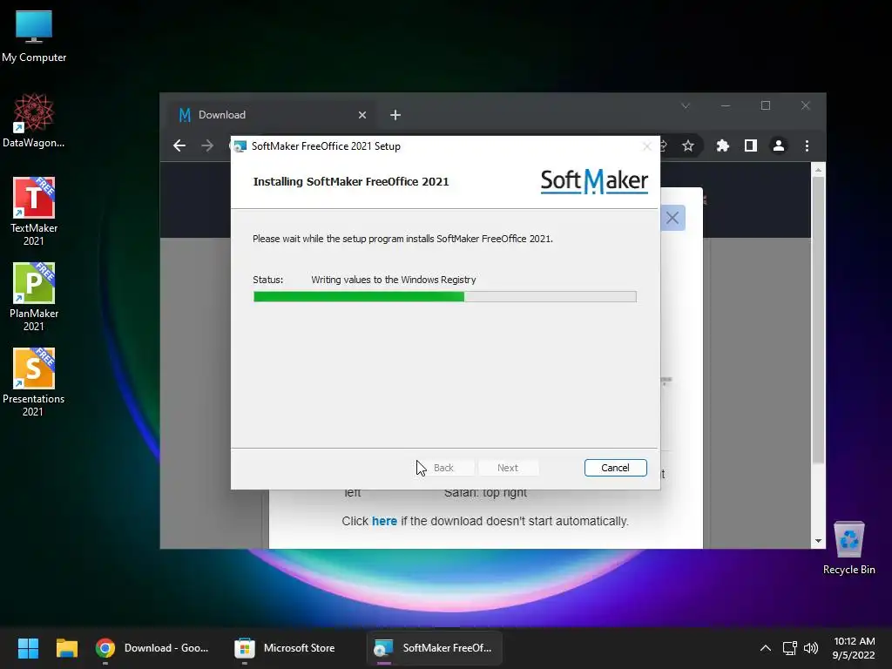Open a new tab in Chrome
892x669 pixels.
coord(395,115)
